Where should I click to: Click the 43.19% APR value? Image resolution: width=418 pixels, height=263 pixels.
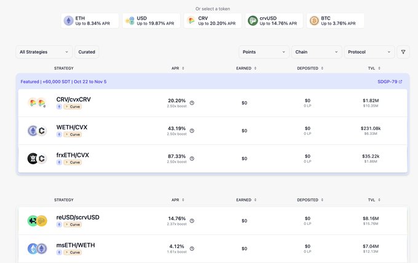pos(177,128)
